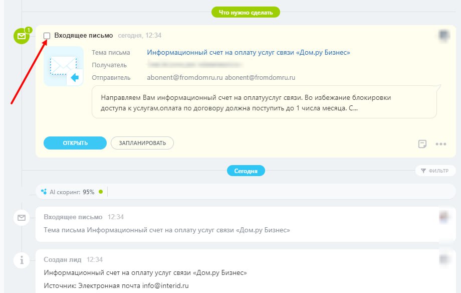
Task: Click the Создан лид entry title
Action: 63,259
